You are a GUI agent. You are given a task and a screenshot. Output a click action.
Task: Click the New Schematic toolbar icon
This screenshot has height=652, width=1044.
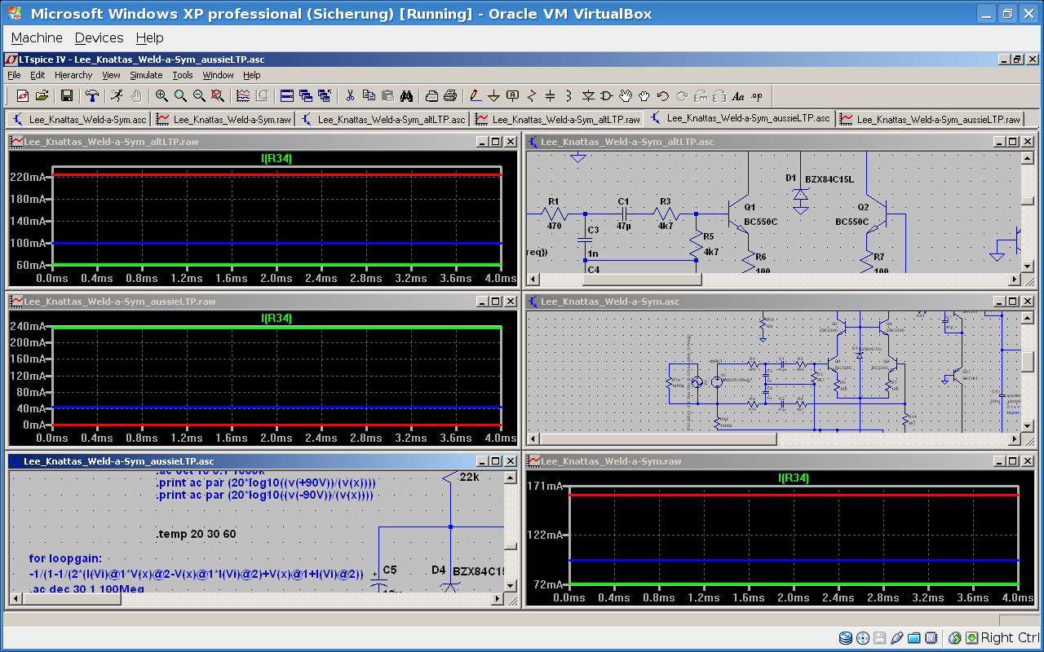(x=23, y=95)
